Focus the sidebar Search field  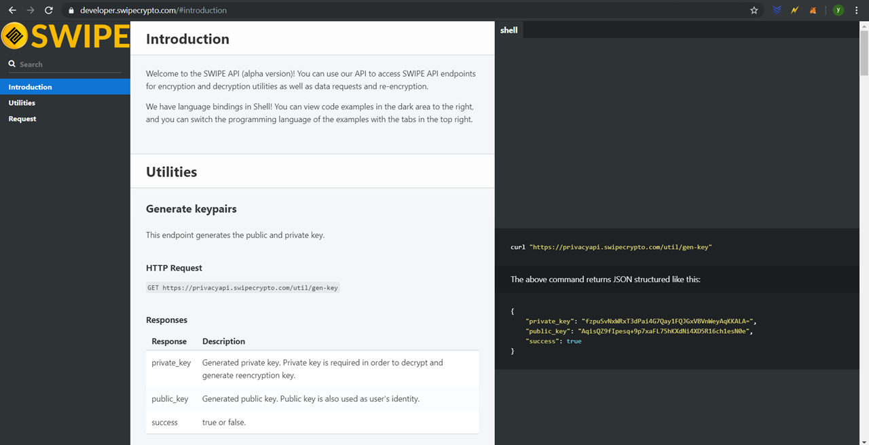pyautogui.click(x=68, y=64)
